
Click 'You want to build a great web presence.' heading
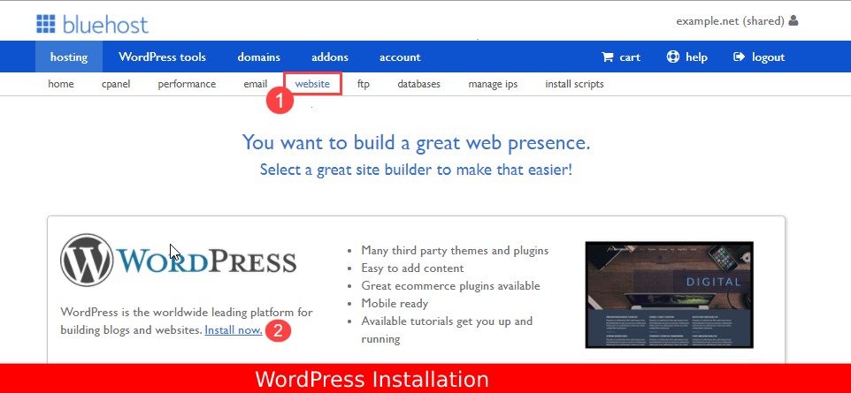(416, 142)
